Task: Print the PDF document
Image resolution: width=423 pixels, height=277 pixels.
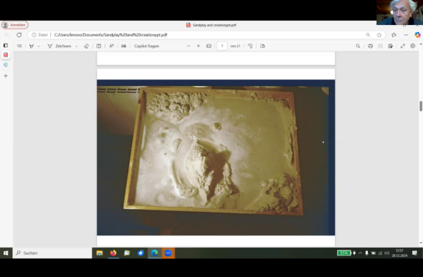Action: point(371,46)
